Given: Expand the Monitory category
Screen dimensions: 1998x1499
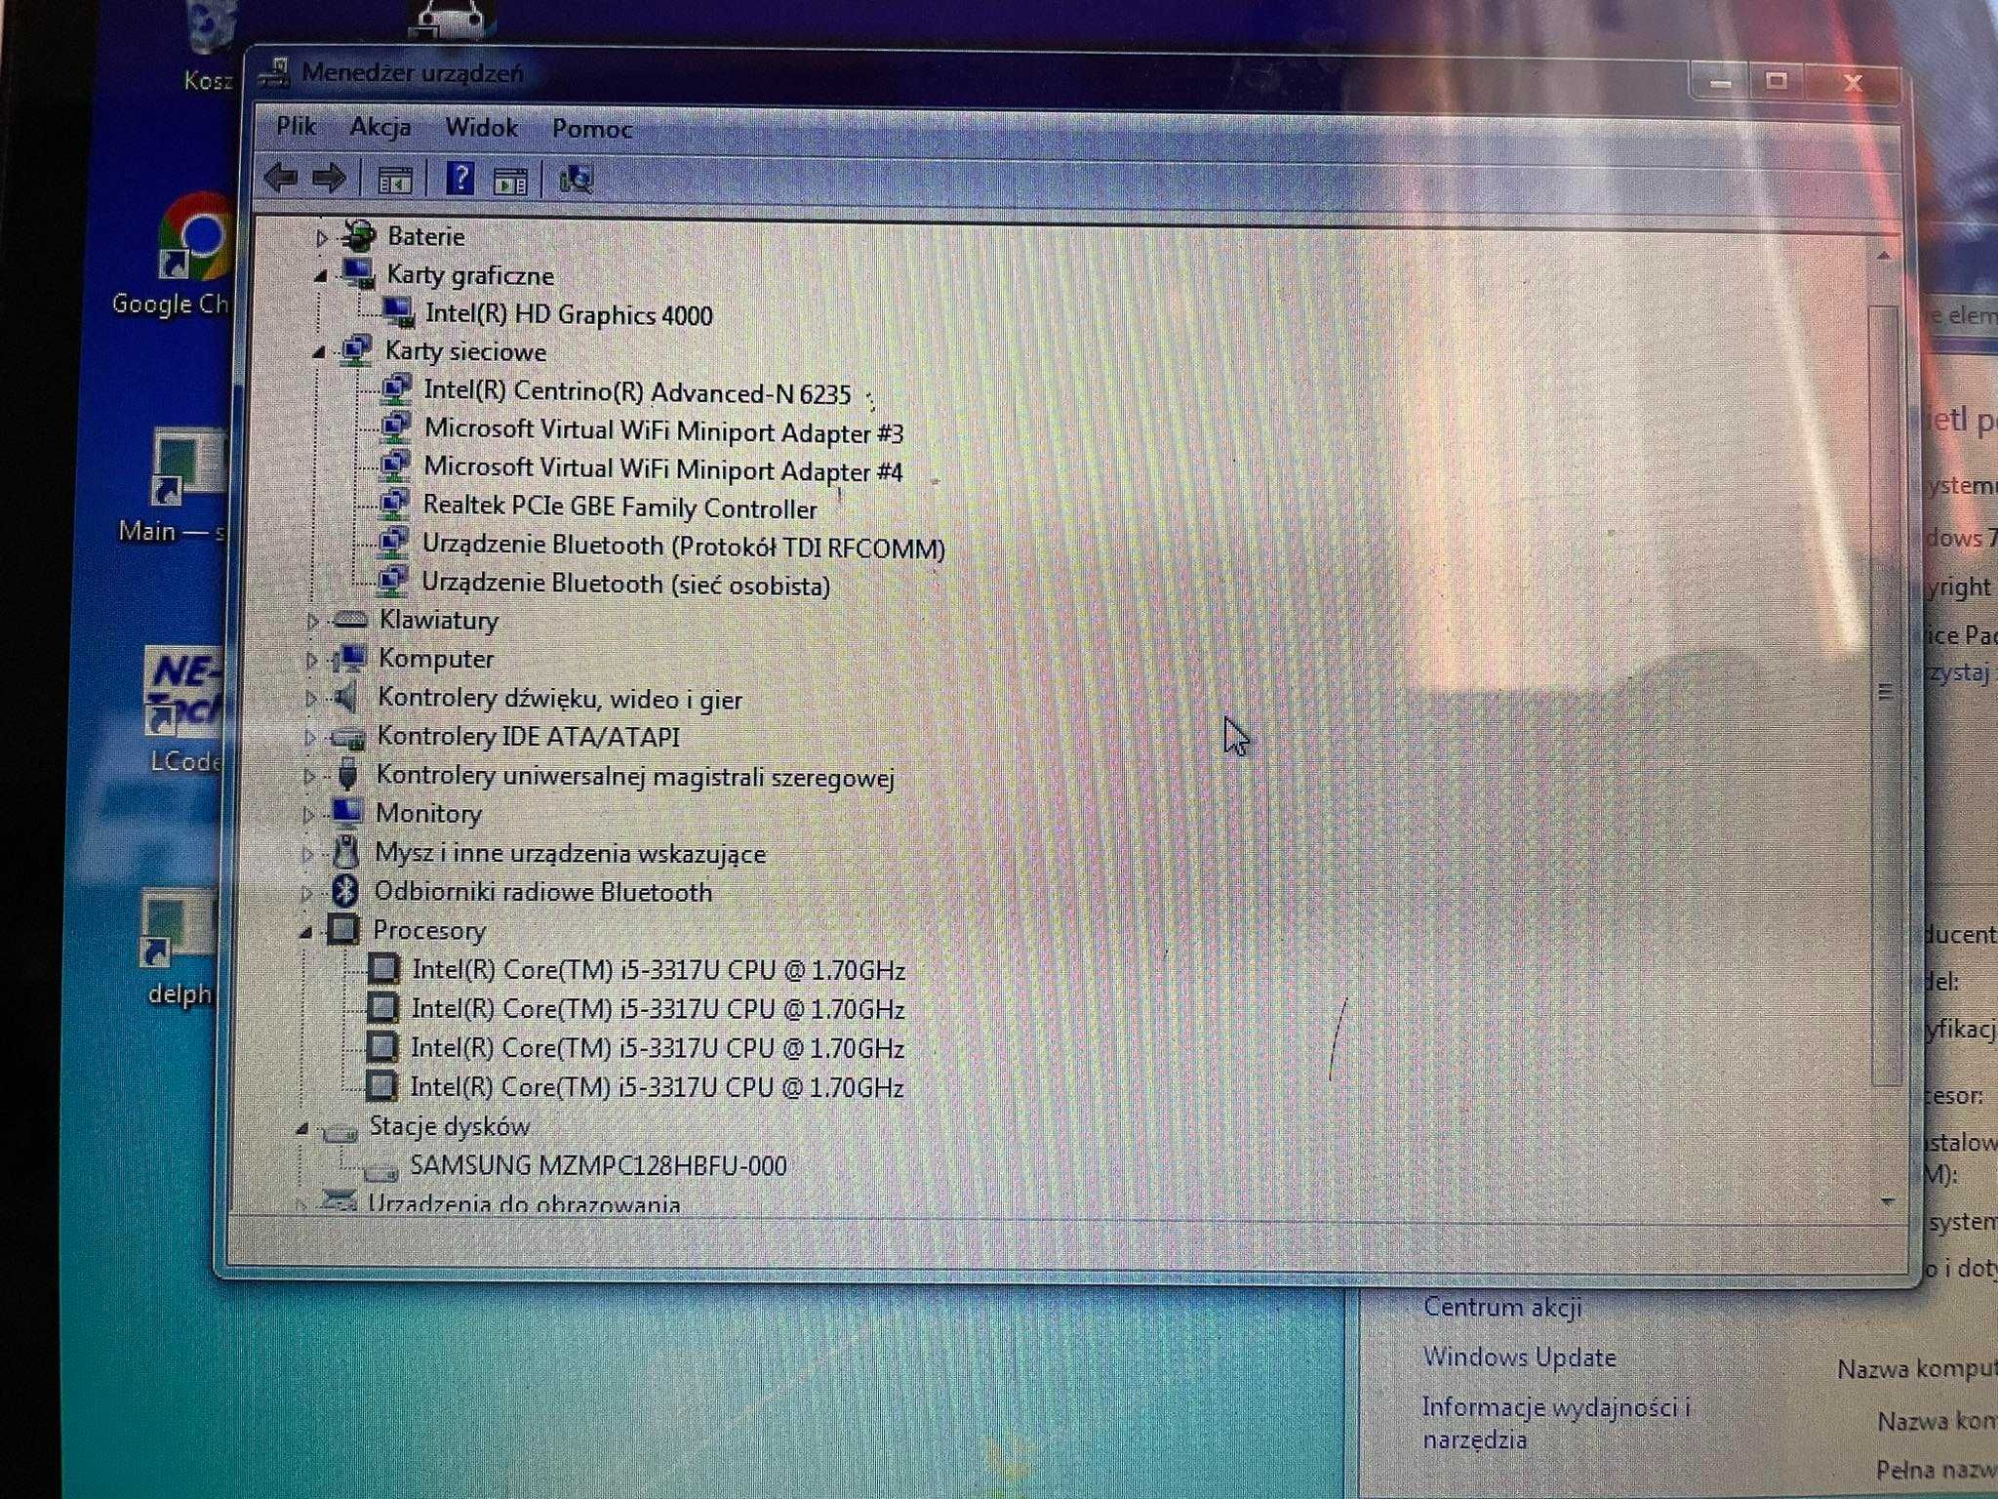Looking at the screenshot, I should pyautogui.click(x=307, y=815).
